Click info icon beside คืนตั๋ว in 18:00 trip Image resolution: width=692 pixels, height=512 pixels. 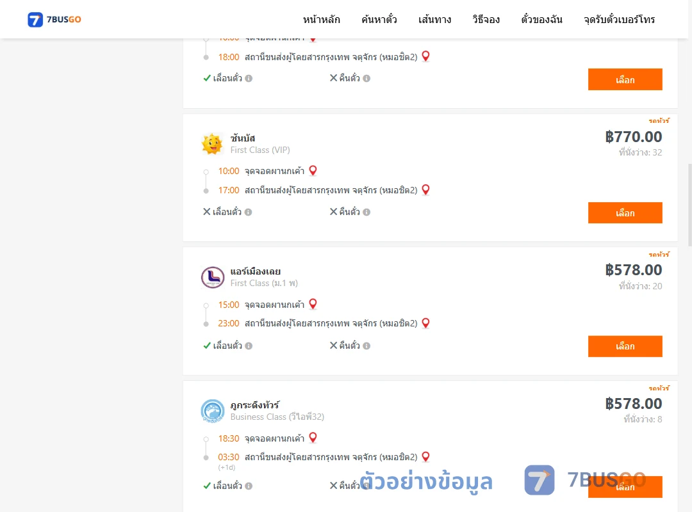(367, 79)
